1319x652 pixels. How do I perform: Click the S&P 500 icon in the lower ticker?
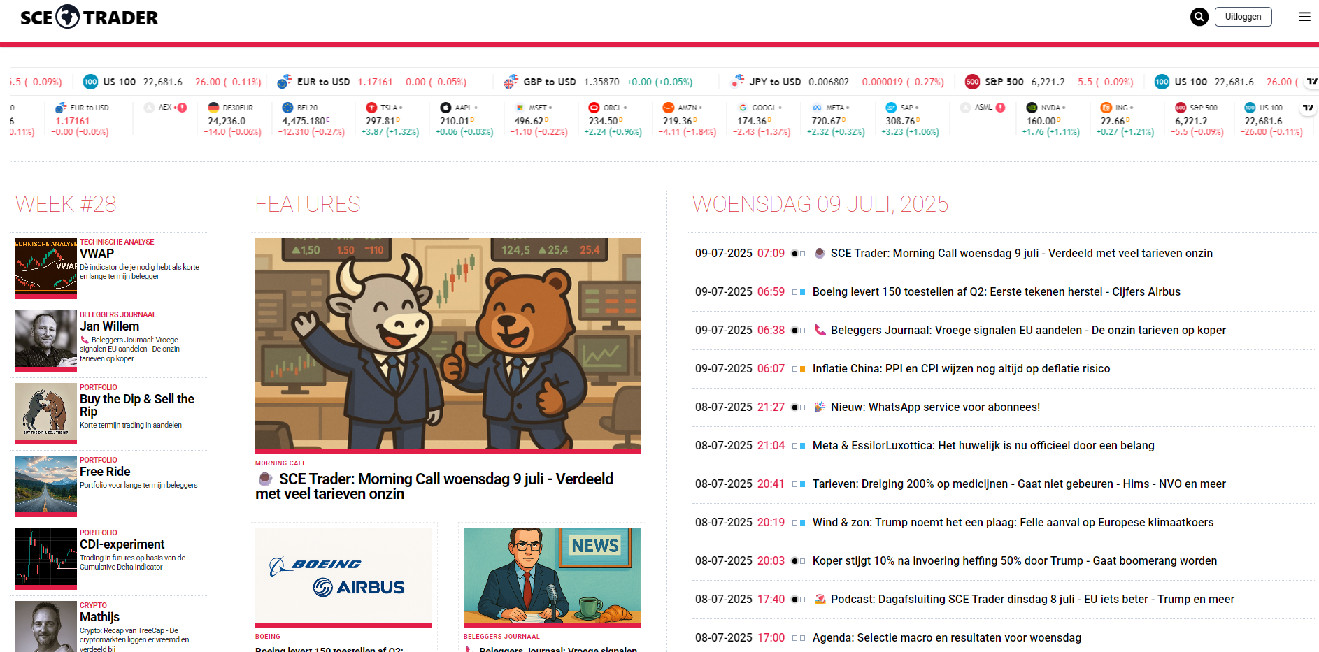coord(1181,108)
